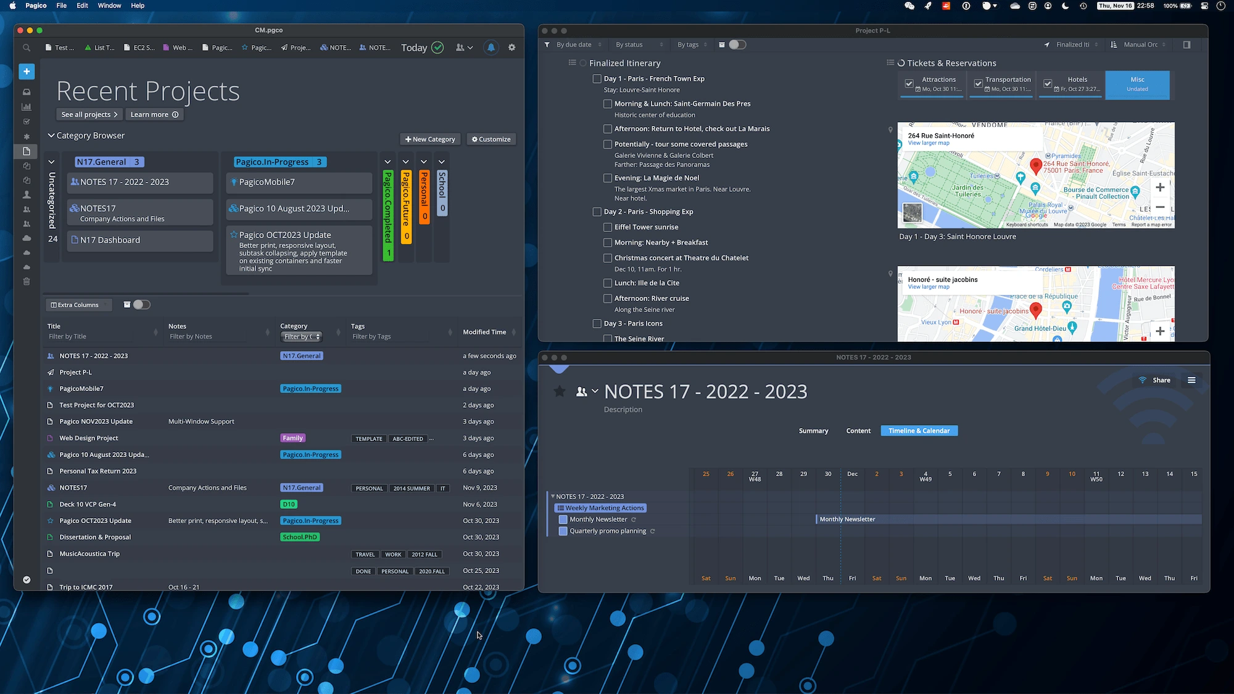Open the Extra Columns dropdown
The height and width of the screenshot is (694, 1234).
pyautogui.click(x=78, y=305)
